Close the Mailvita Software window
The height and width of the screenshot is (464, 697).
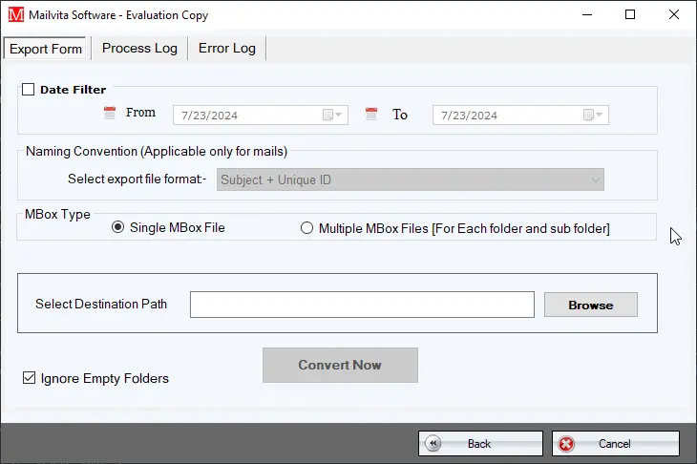tap(674, 14)
